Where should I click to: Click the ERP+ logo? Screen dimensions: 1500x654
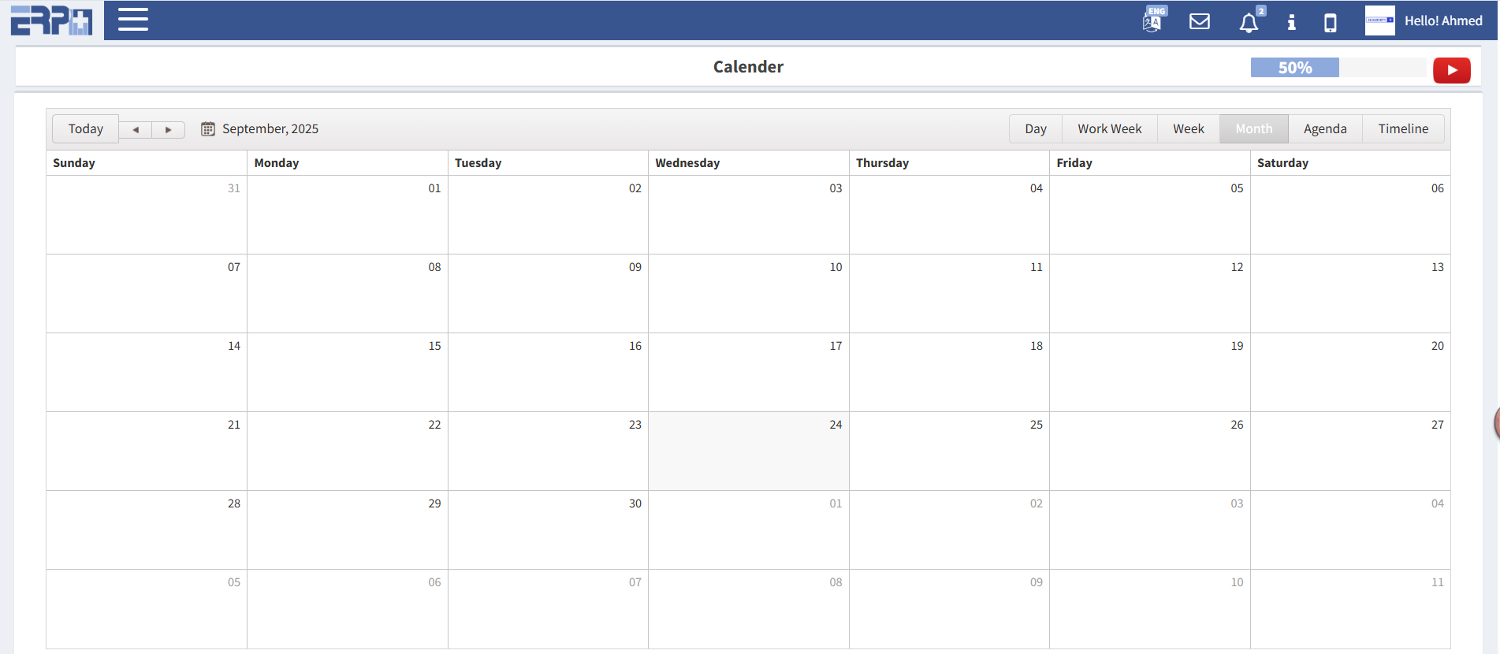click(x=51, y=20)
